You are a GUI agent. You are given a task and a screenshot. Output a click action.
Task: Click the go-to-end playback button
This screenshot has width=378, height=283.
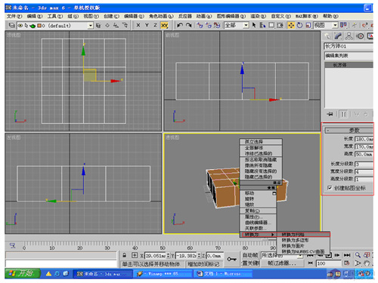click(x=347, y=255)
